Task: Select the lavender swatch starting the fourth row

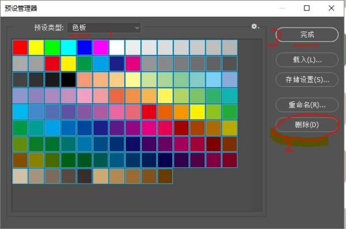Action: tap(20, 96)
